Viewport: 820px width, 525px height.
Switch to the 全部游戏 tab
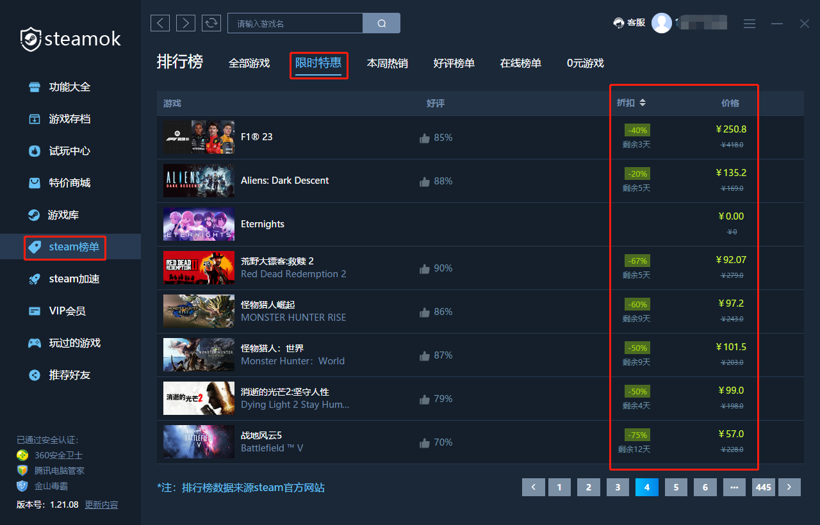click(249, 63)
